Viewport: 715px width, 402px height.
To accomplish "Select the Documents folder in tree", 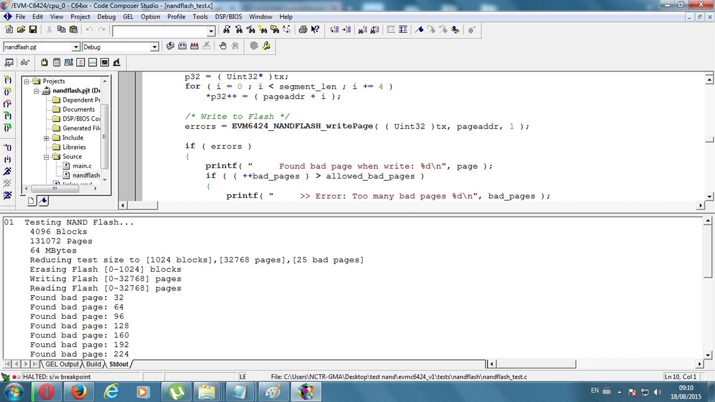I will 78,109.
